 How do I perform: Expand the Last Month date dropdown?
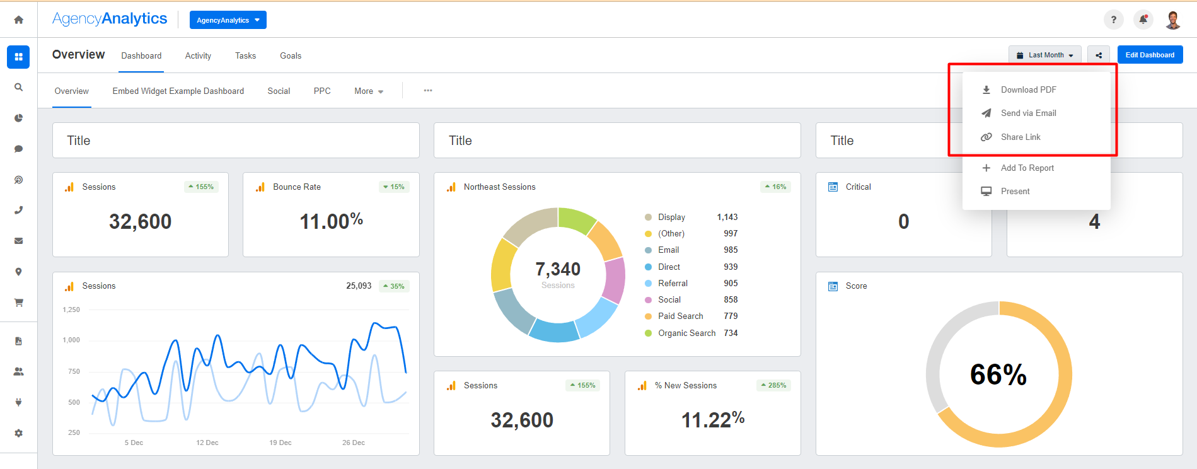[x=1044, y=55]
